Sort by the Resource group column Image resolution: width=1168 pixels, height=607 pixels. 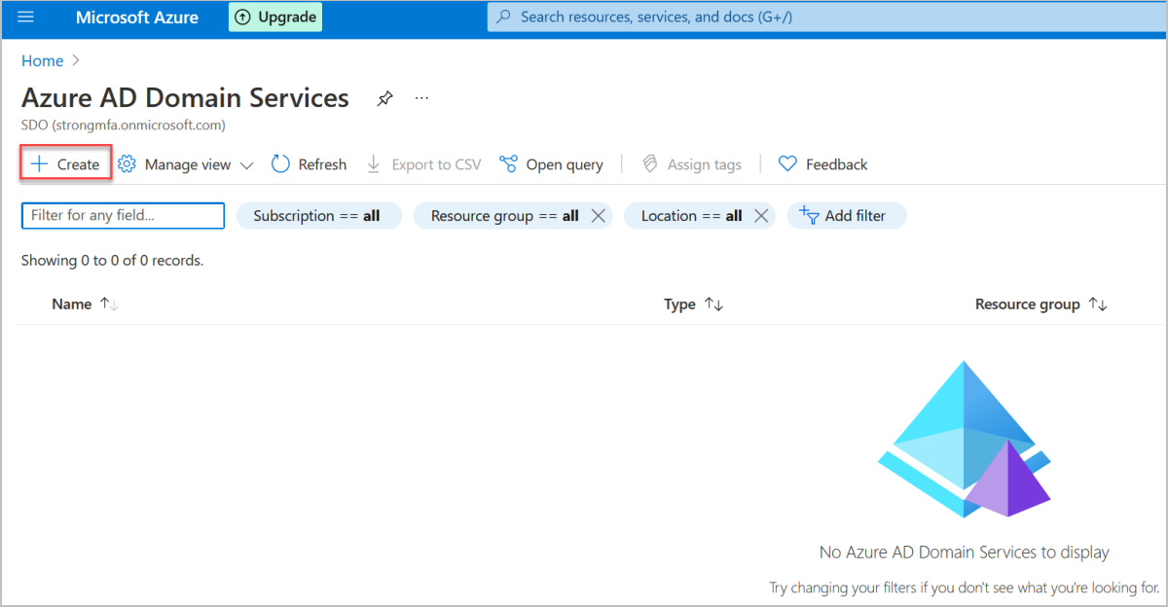tap(1041, 304)
